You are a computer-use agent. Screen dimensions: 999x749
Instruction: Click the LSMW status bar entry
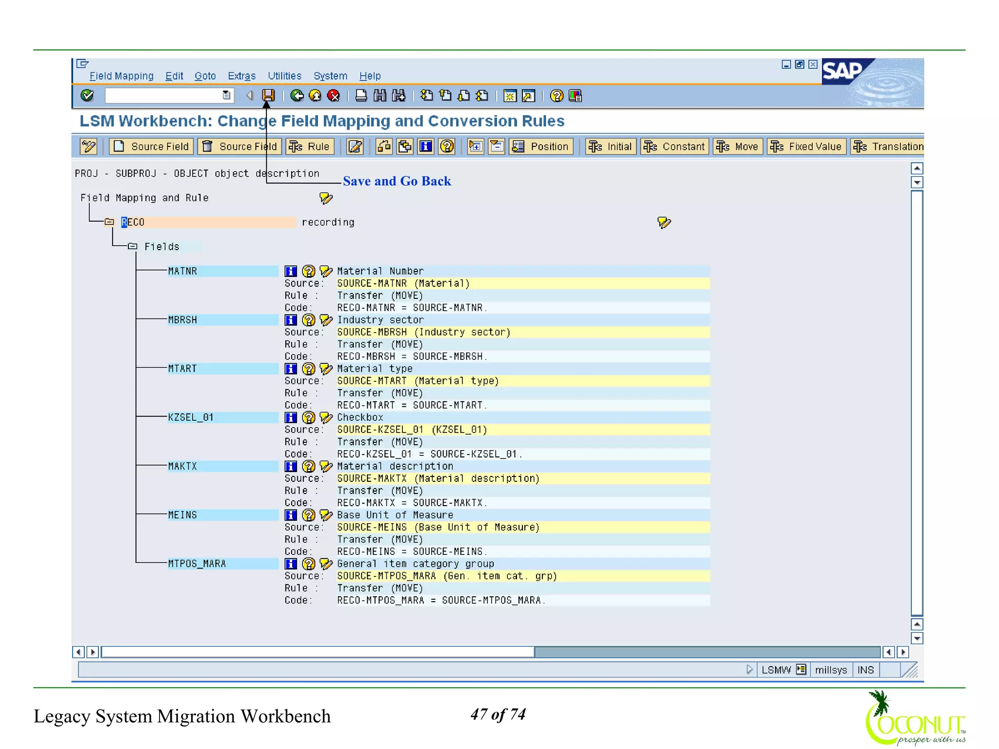[776, 670]
